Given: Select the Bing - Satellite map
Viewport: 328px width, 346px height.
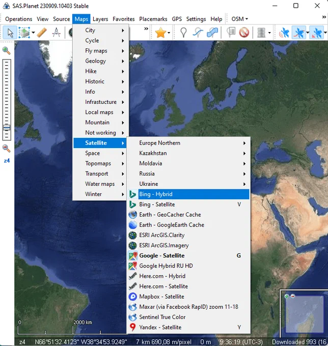Looking at the screenshot, I should point(189,205).
